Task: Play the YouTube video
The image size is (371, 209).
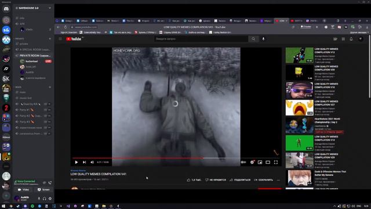Action: tap(76, 163)
